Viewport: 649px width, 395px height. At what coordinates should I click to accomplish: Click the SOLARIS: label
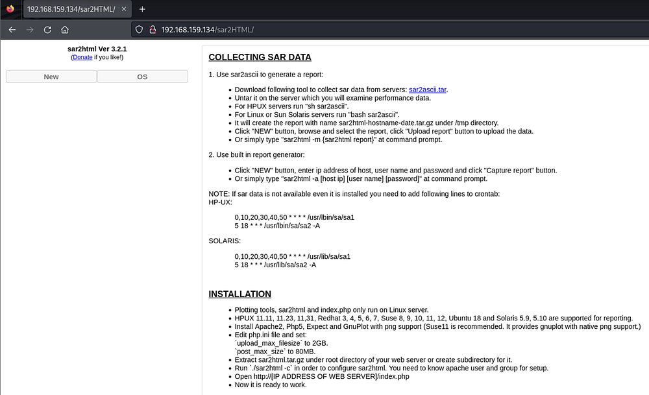(x=225, y=241)
